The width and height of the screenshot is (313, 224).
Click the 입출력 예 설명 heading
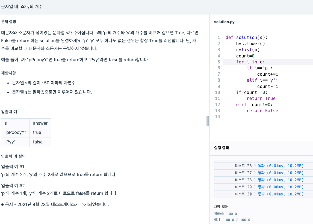(x=13, y=156)
